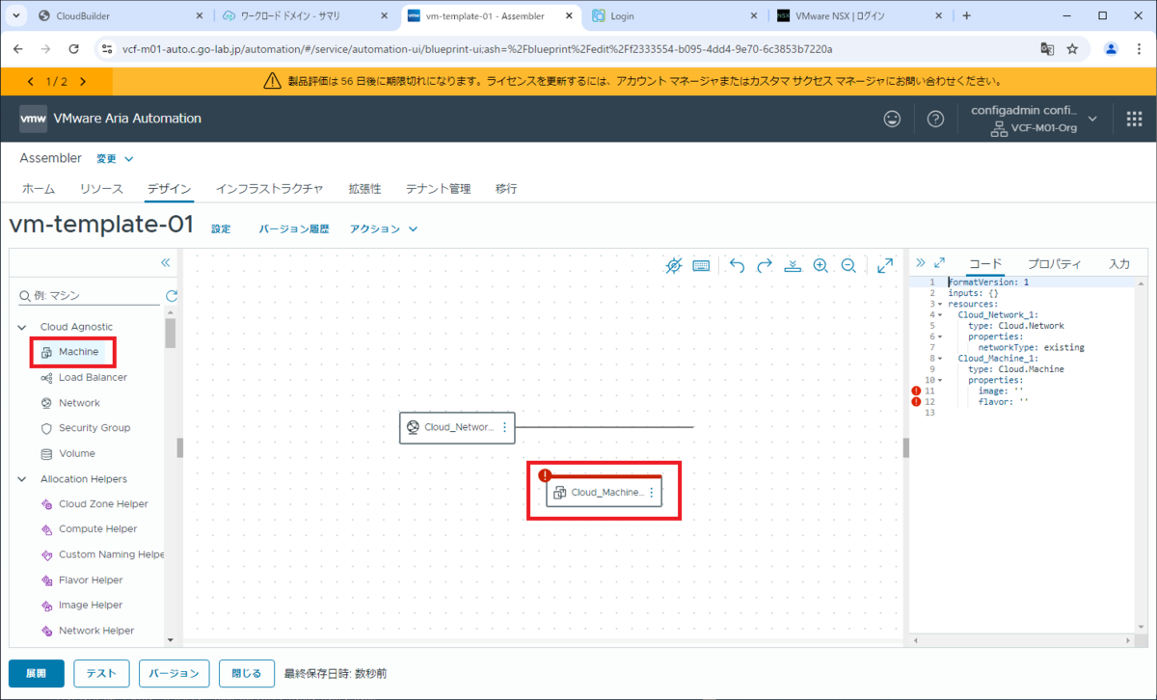The width and height of the screenshot is (1157, 700).
Task: Go to previous notification banner
Action: coord(31,82)
